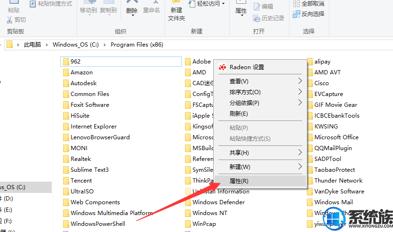Open the 查看(V) submenu
393x232 pixels.
260,81
